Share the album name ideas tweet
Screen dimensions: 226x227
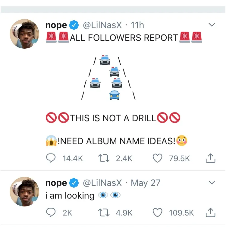tap(211, 158)
